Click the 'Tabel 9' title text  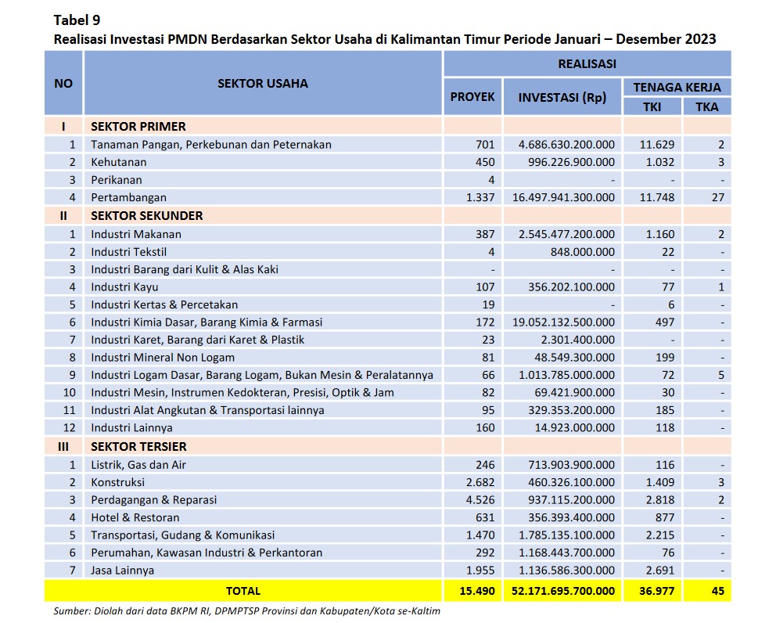77,20
